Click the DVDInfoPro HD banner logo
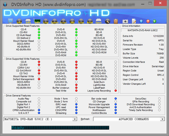 click(57, 13)
